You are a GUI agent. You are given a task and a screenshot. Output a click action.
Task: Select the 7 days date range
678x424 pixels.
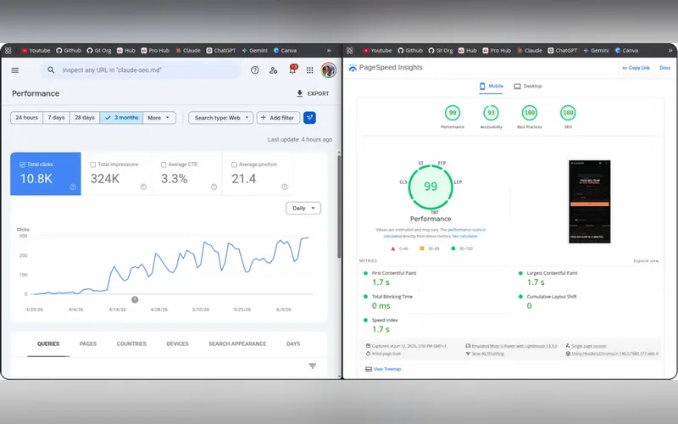56,118
